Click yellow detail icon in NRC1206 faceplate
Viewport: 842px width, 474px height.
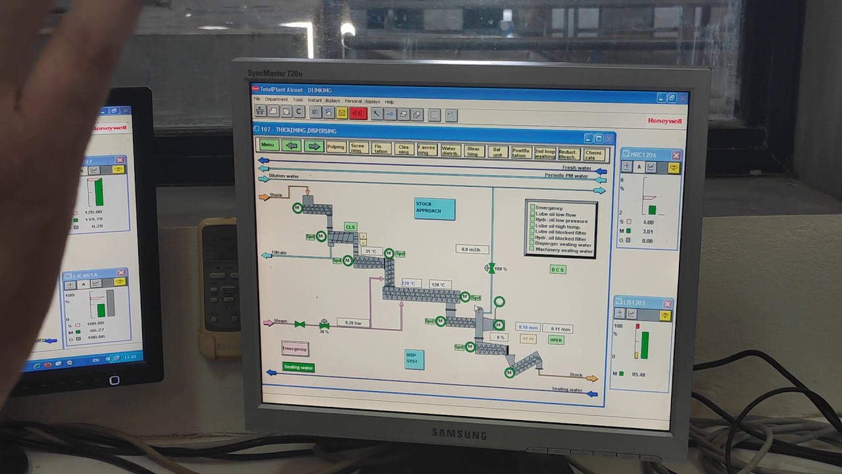pos(673,168)
